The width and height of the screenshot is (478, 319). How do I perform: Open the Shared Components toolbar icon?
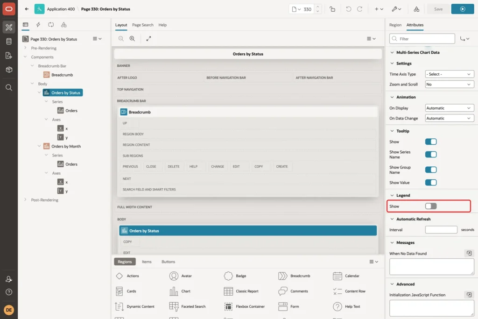point(416,9)
